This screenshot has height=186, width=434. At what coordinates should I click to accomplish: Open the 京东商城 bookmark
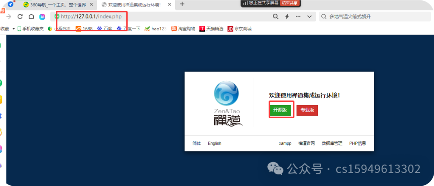point(240,29)
